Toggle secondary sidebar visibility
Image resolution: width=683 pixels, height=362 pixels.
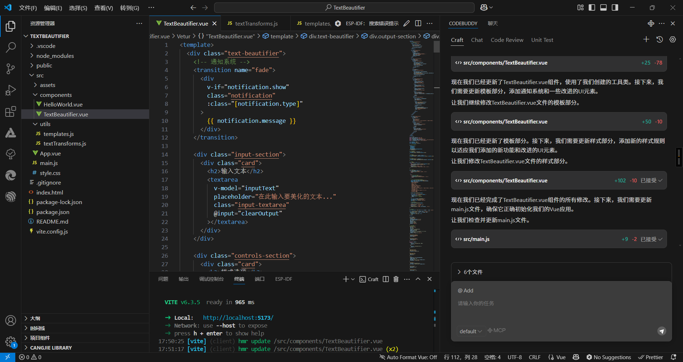(615, 7)
